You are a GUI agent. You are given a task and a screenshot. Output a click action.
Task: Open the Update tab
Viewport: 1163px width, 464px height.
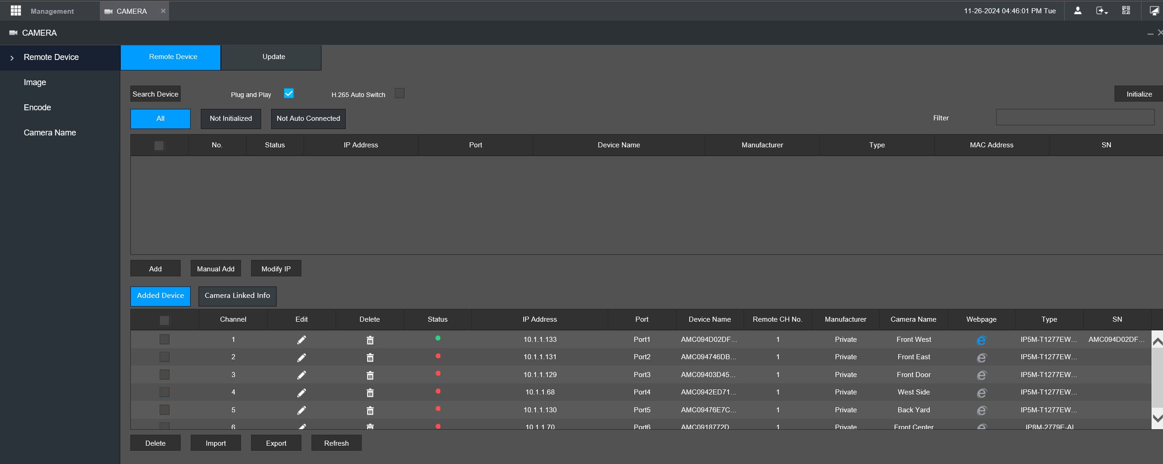coord(271,57)
